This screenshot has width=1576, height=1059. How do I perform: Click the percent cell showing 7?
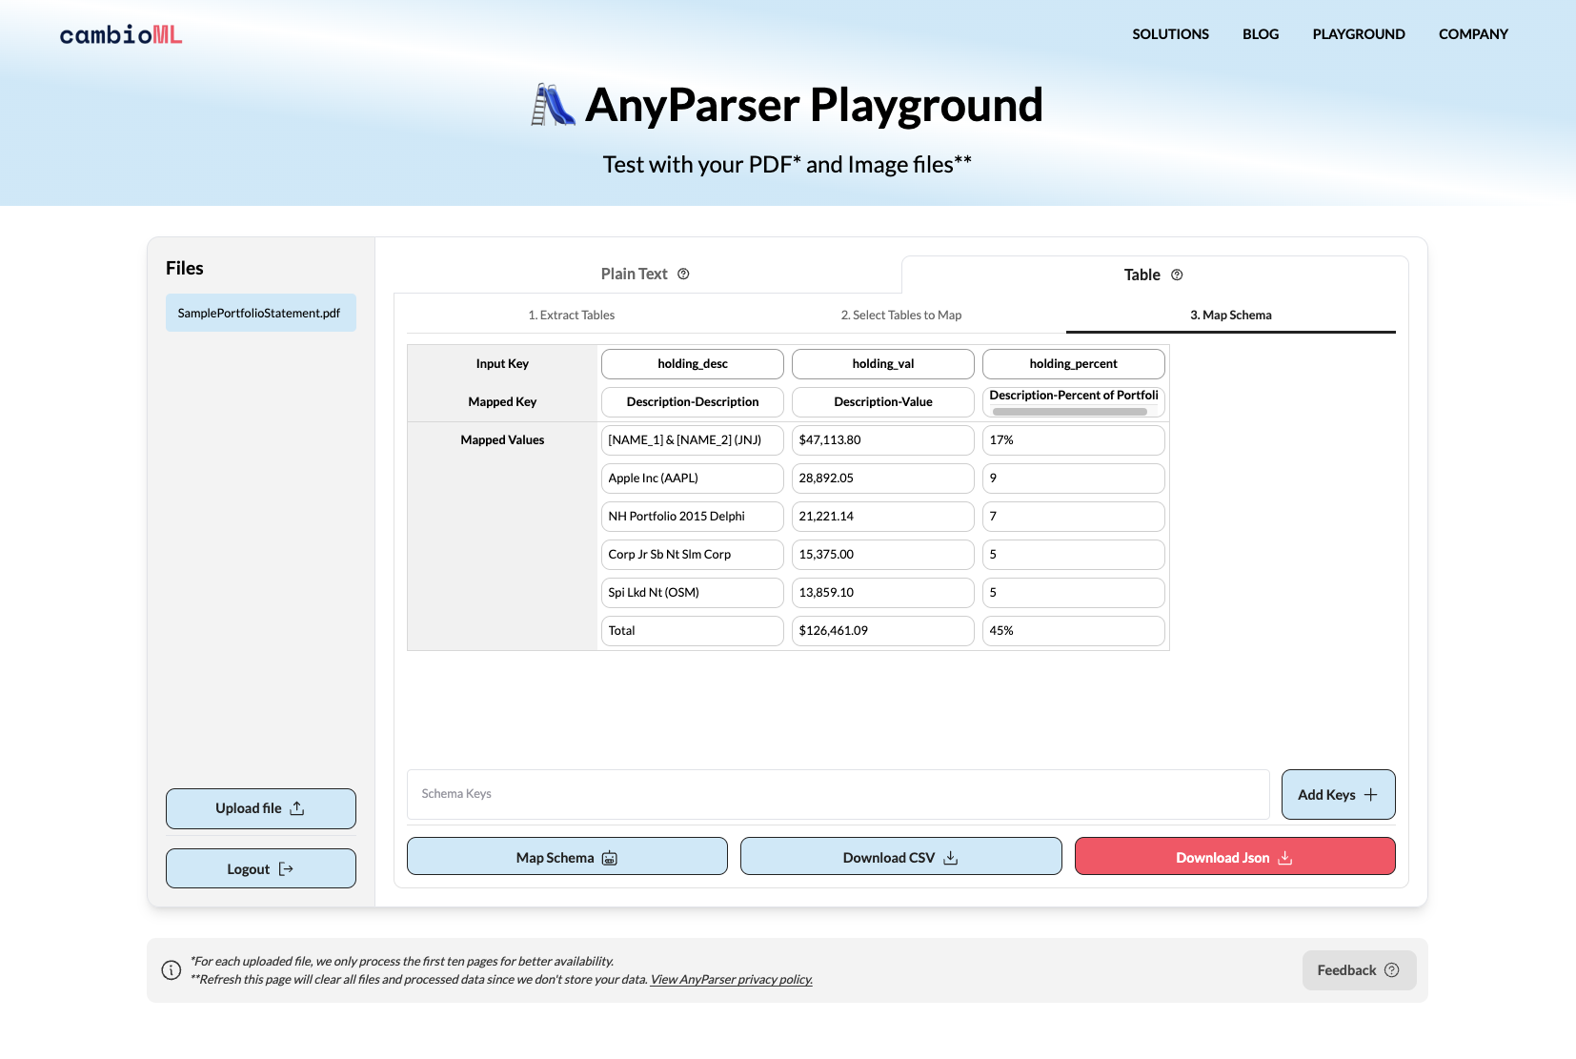(x=1074, y=517)
